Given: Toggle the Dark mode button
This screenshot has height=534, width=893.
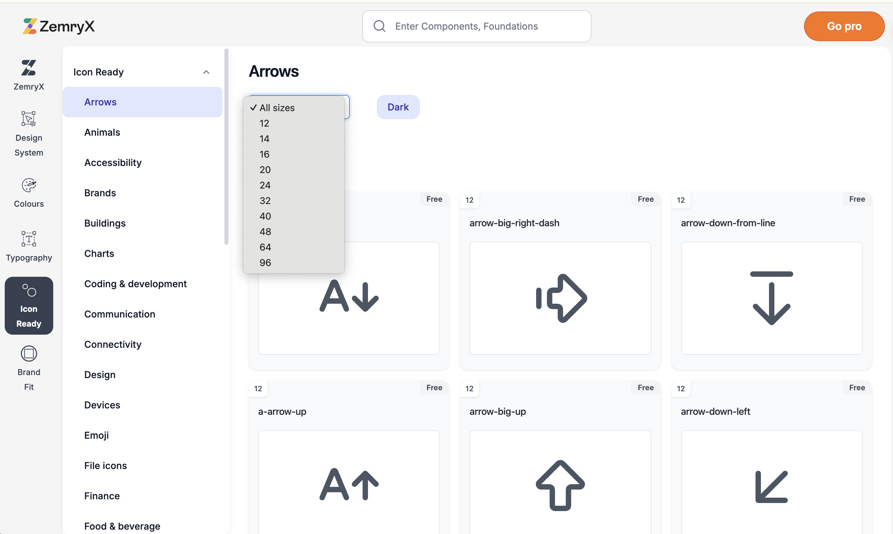Looking at the screenshot, I should tap(398, 107).
